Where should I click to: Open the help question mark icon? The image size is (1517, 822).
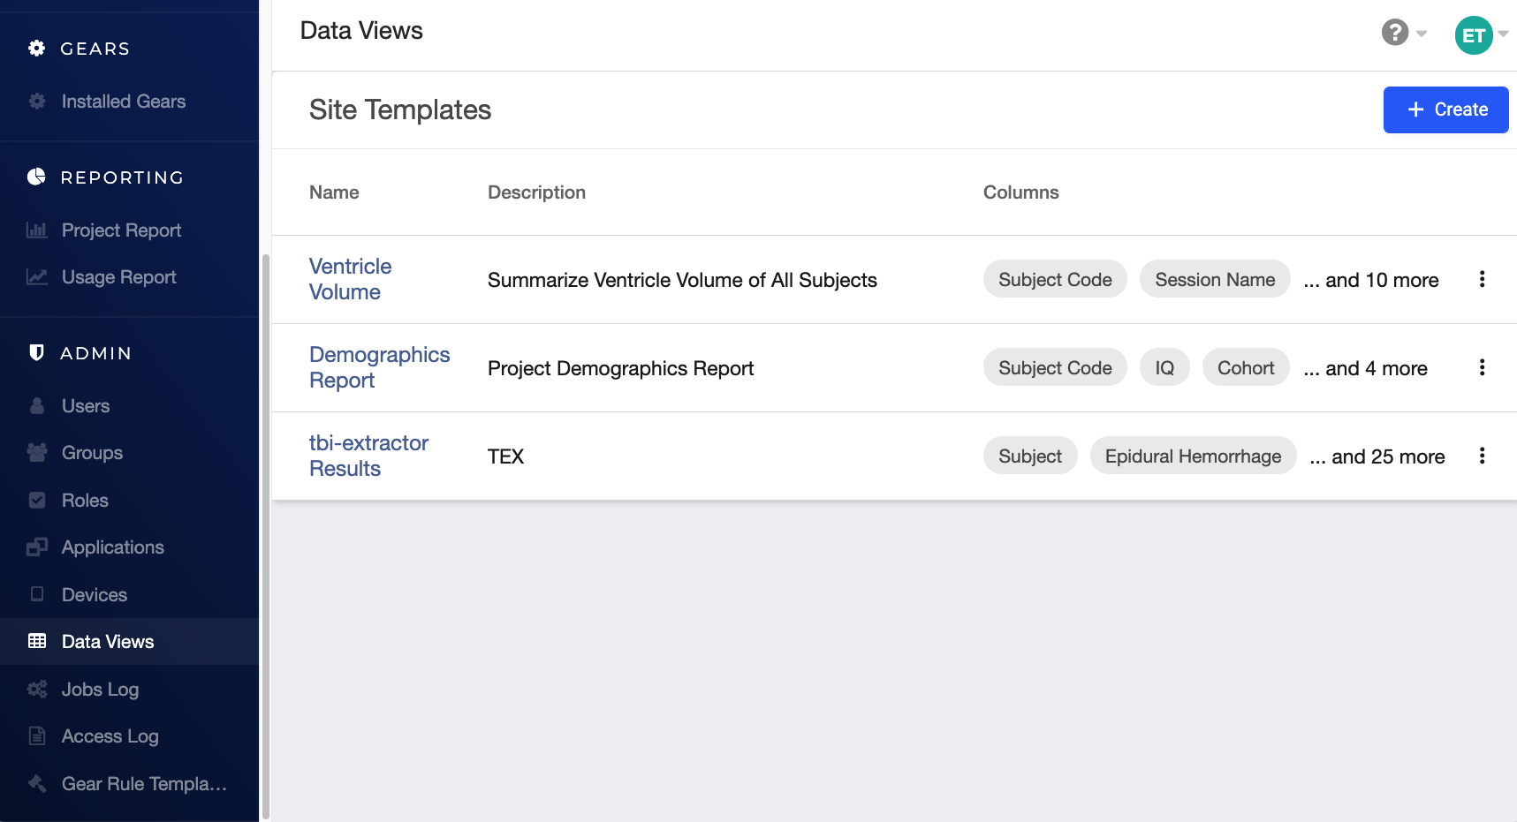(x=1394, y=33)
